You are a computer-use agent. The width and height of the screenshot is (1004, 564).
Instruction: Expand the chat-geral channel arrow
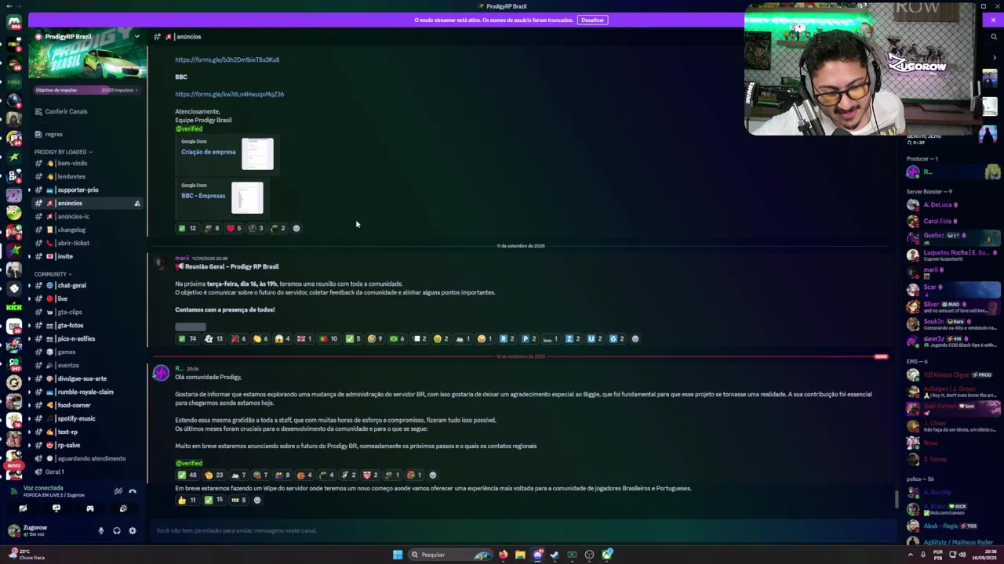click(30, 285)
